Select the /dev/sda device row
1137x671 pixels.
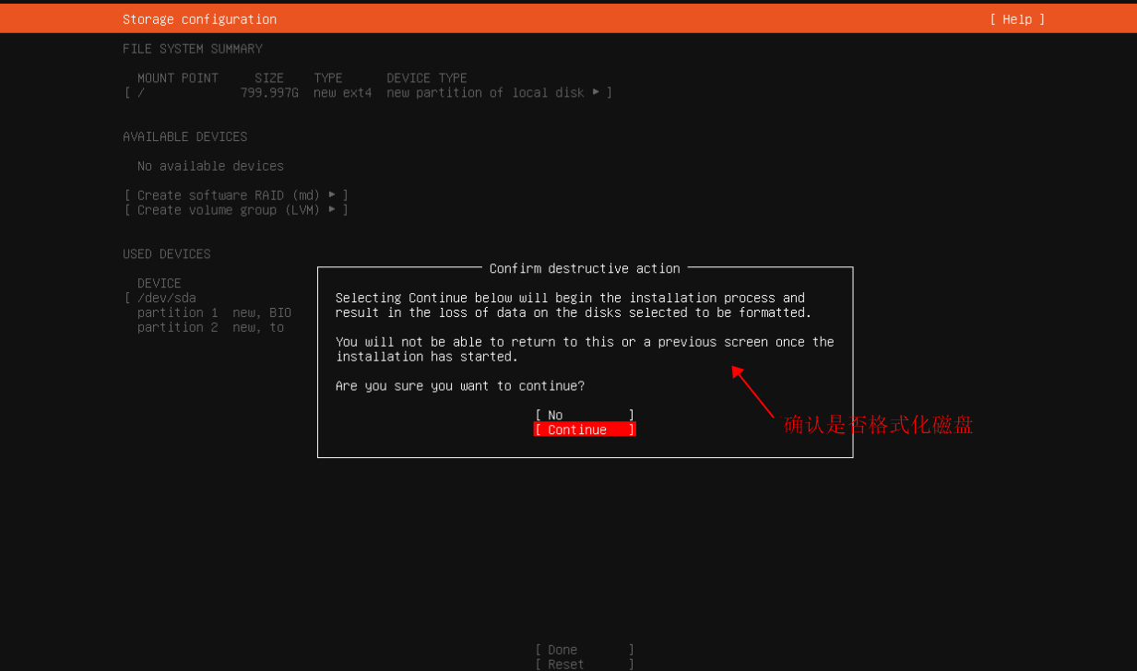point(219,298)
